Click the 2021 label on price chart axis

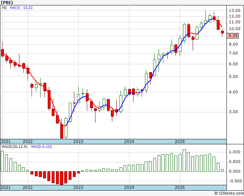pyautogui.click(x=6, y=141)
